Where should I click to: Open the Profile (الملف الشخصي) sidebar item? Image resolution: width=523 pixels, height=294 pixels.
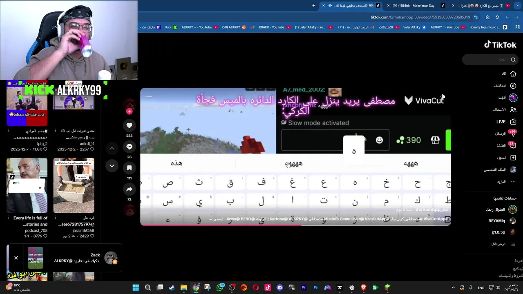pyautogui.click(x=501, y=169)
